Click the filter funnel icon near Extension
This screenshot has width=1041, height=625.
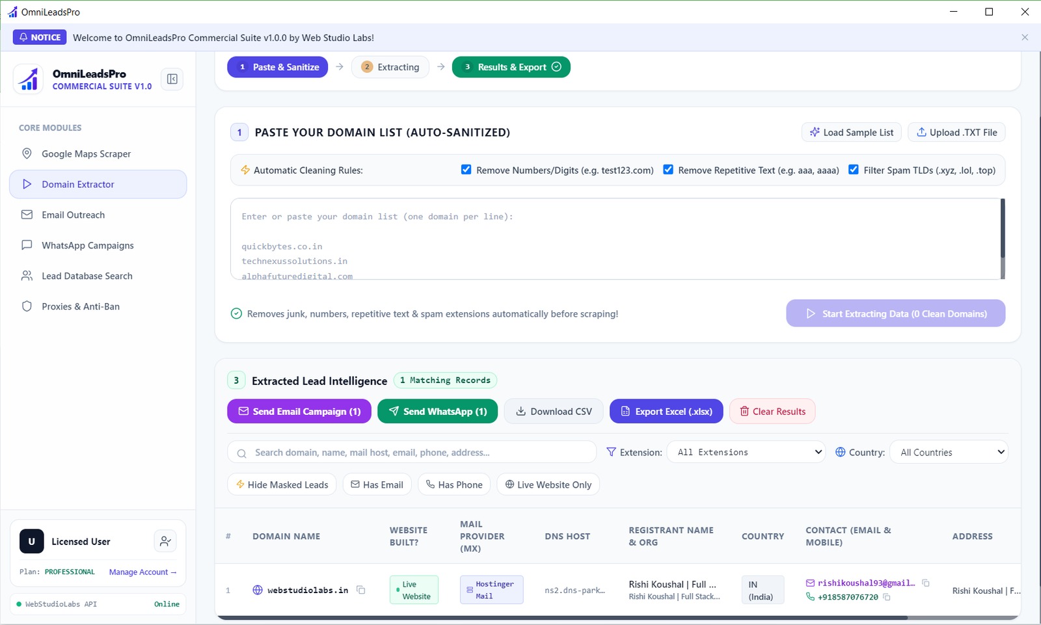(x=611, y=452)
